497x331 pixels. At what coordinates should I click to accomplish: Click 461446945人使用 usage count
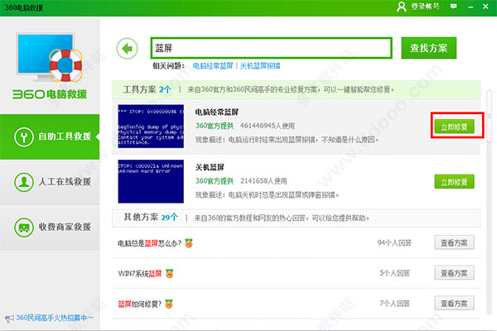click(x=268, y=126)
